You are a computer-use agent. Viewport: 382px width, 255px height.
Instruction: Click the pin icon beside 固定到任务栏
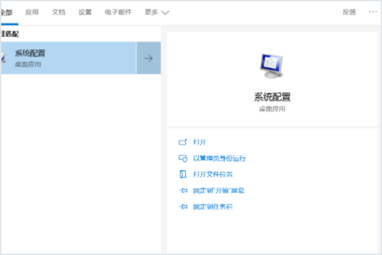point(183,207)
